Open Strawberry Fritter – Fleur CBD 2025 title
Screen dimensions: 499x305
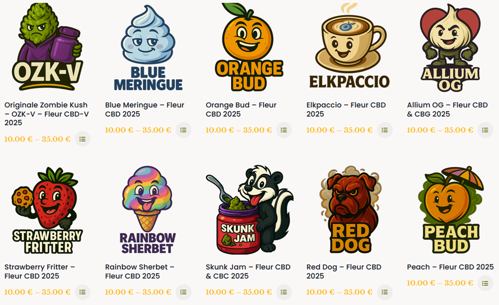click(40, 271)
